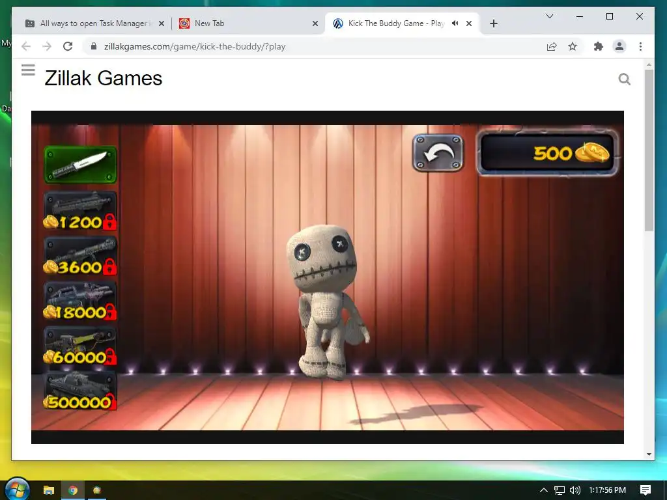Select the locked 3600-coin rifle weapon
The height and width of the screenshot is (500, 667).
click(x=80, y=256)
